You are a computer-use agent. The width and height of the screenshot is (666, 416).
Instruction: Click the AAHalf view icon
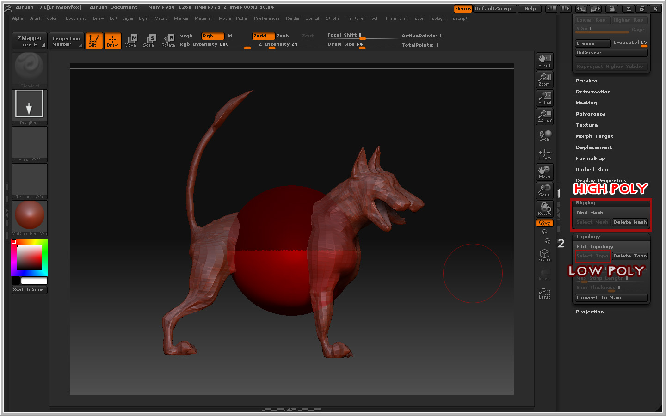point(544,116)
